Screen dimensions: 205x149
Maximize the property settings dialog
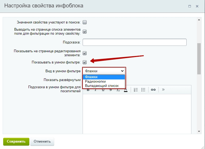(190, 6)
